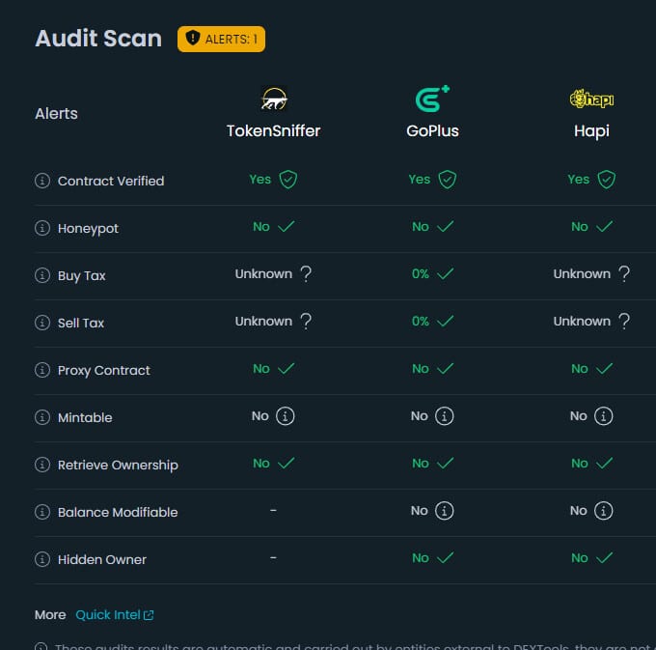Image resolution: width=656 pixels, height=650 pixels.
Task: Click info icon next to Buy Tax
Action: click(41, 275)
